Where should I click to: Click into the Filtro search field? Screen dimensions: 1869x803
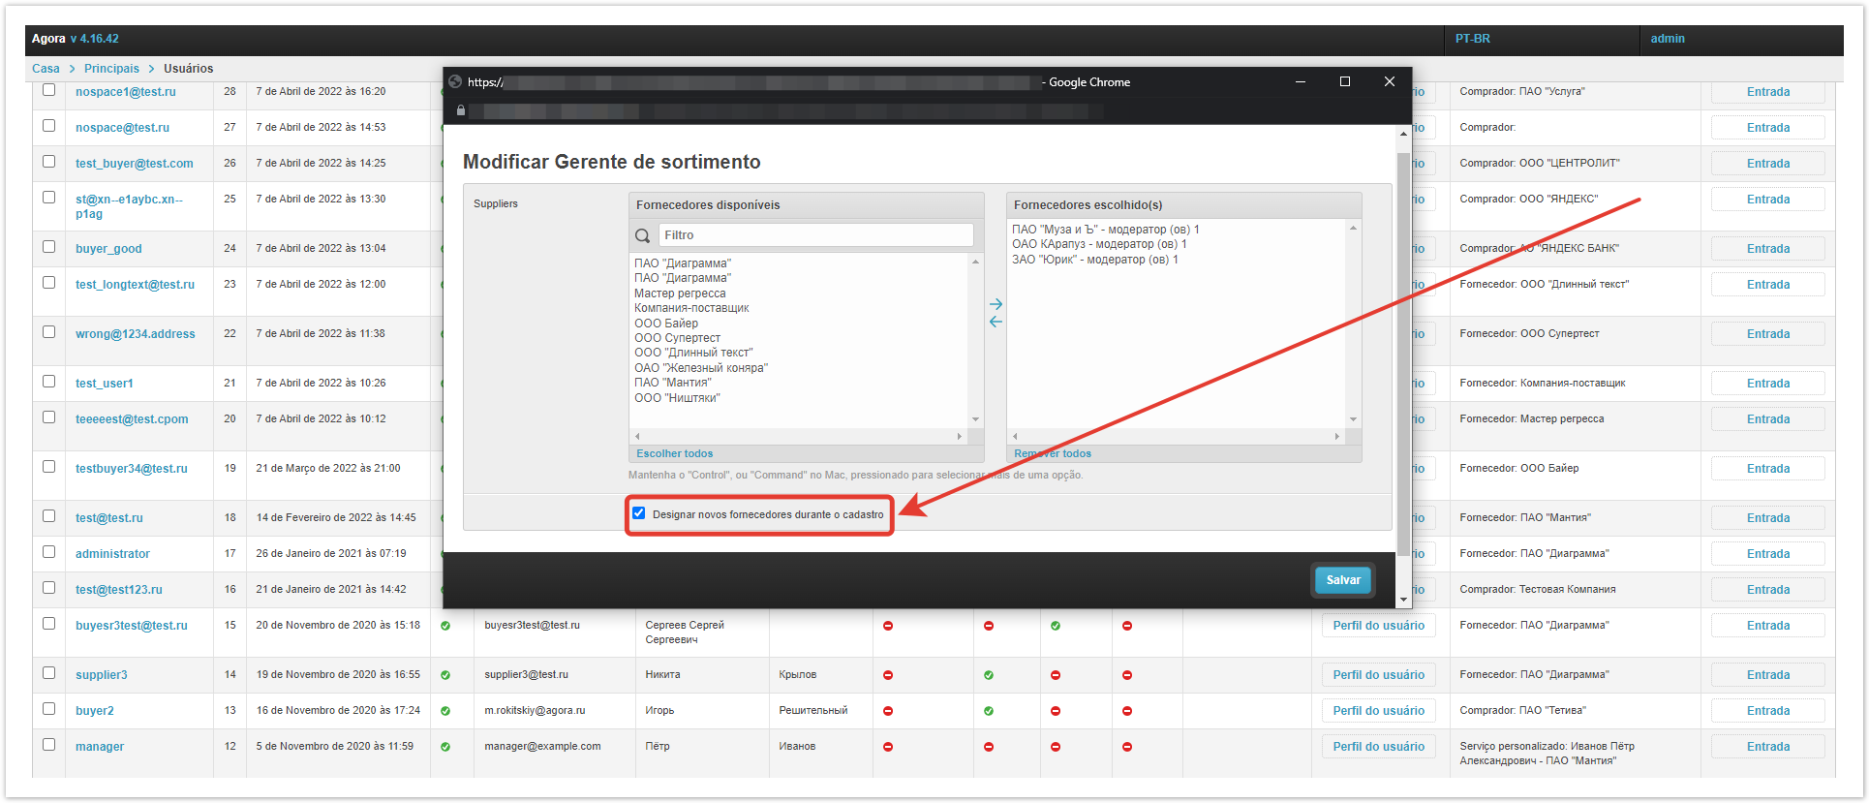815,235
